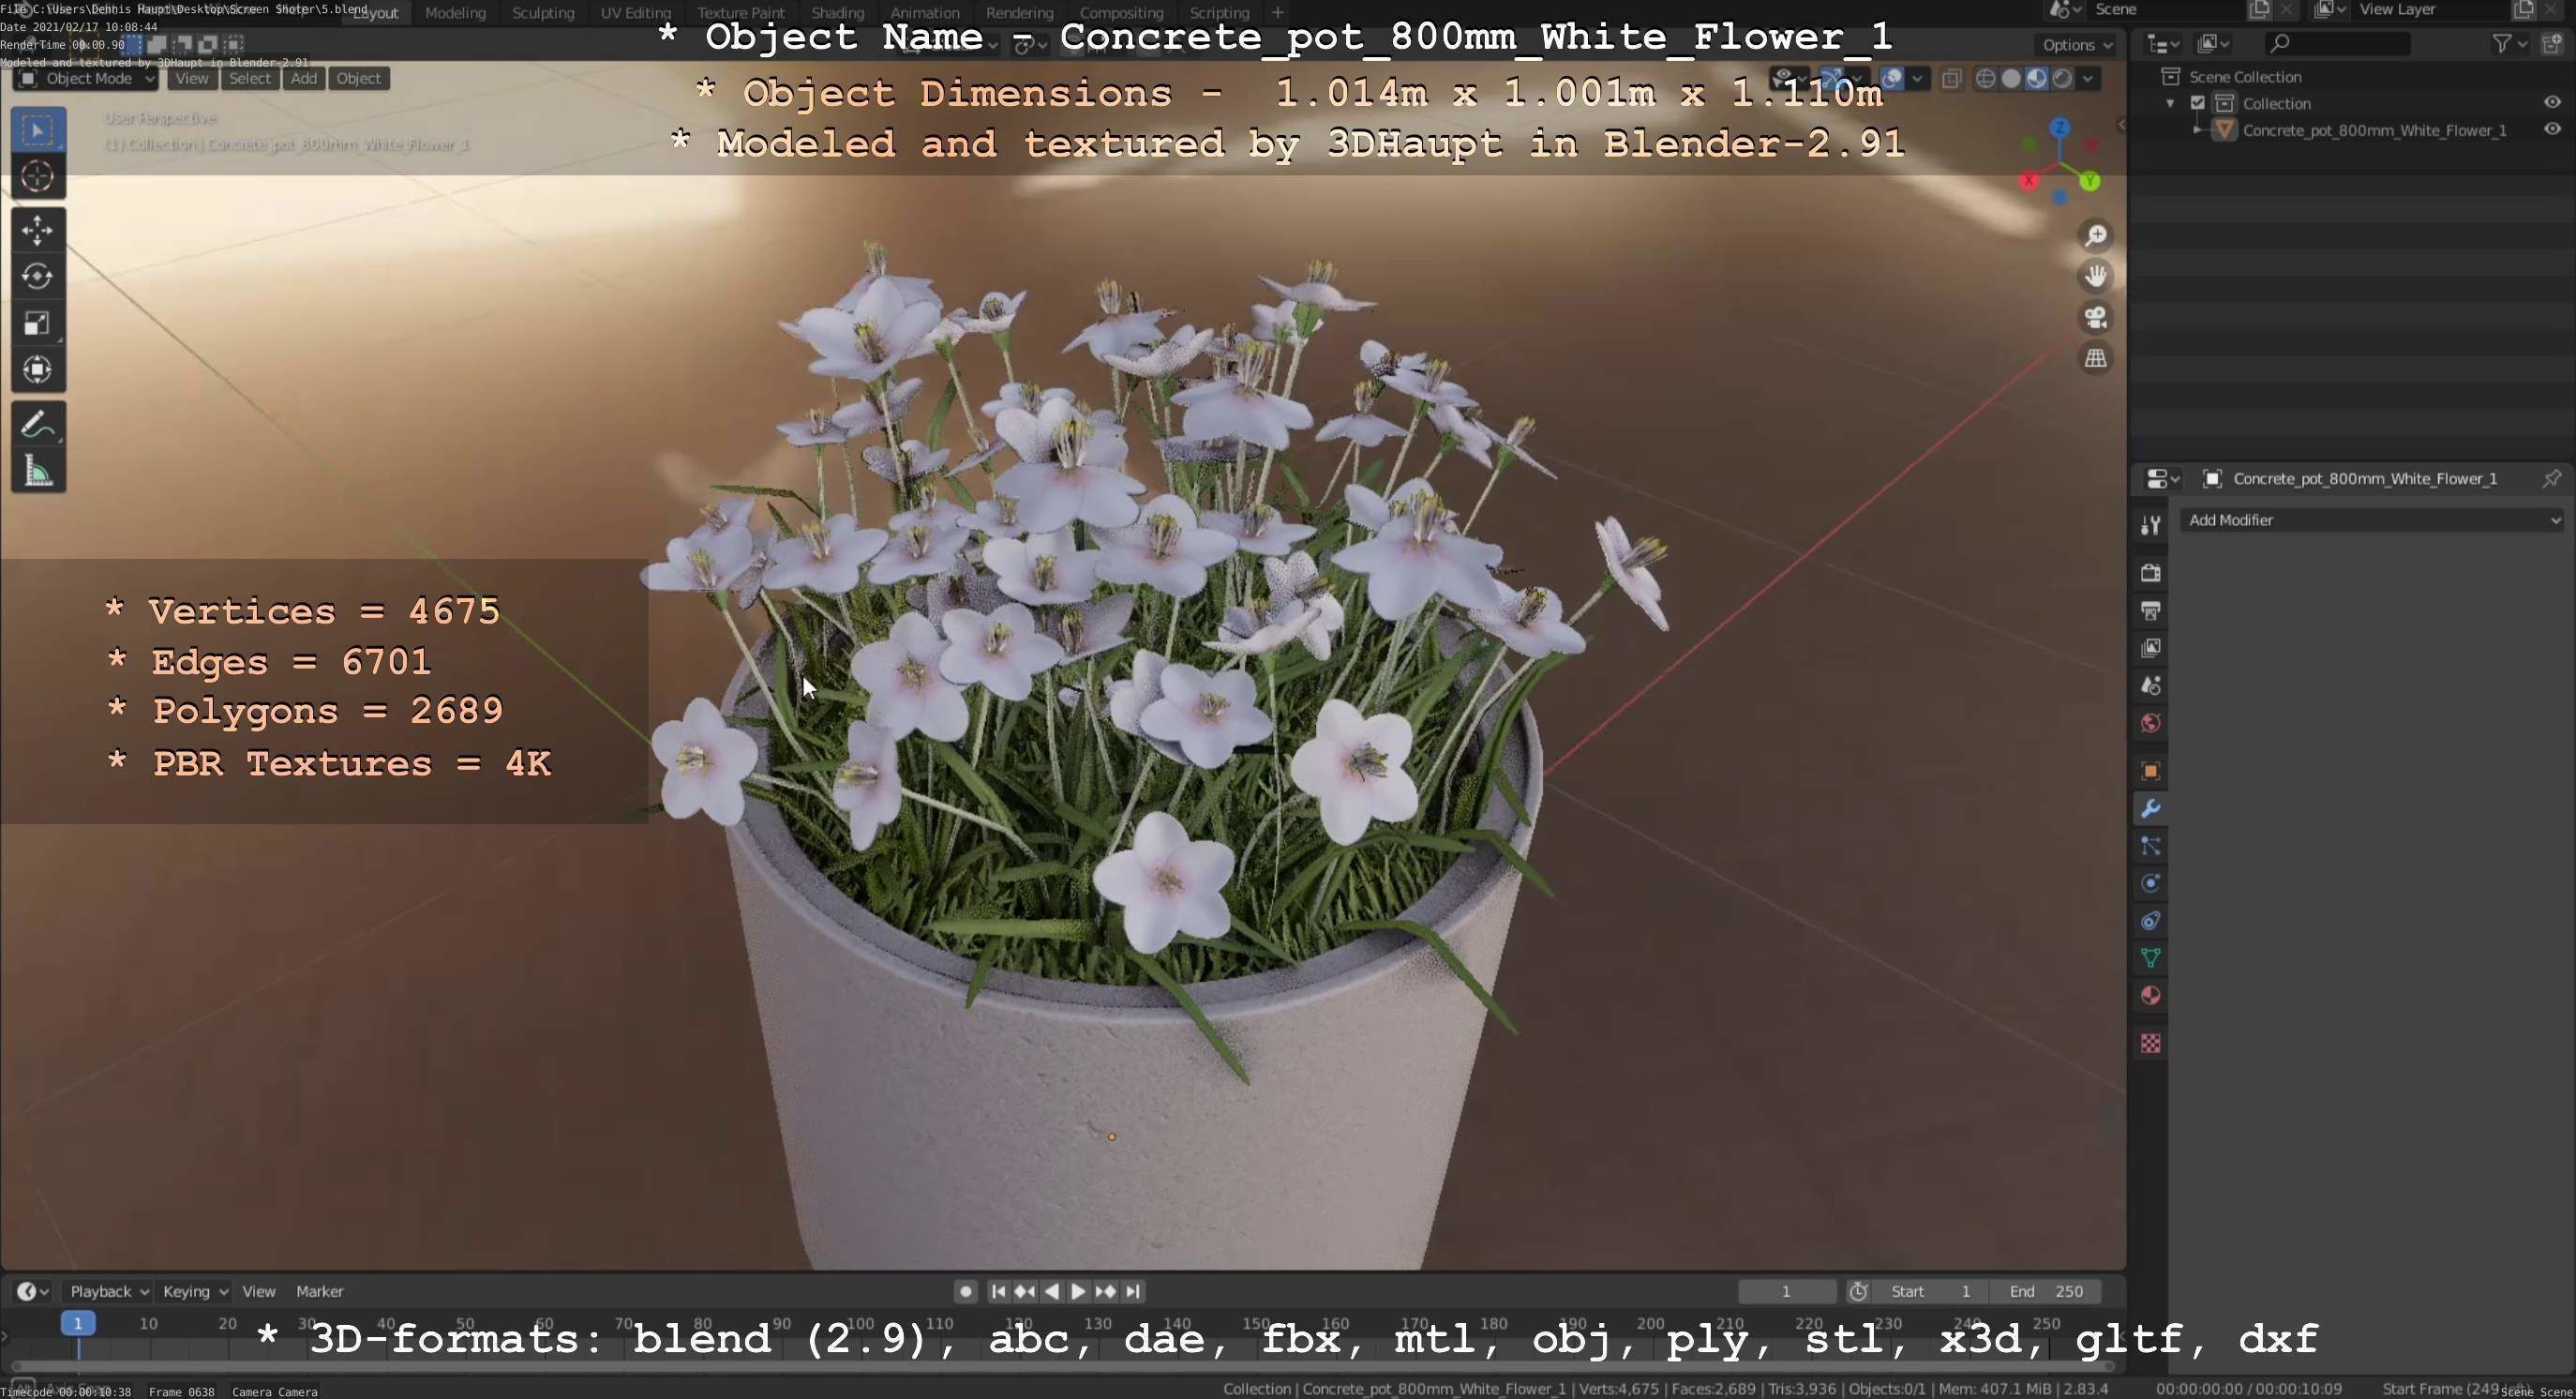Select the Rotate tool
This screenshot has width=2576, height=1399.
(x=38, y=277)
